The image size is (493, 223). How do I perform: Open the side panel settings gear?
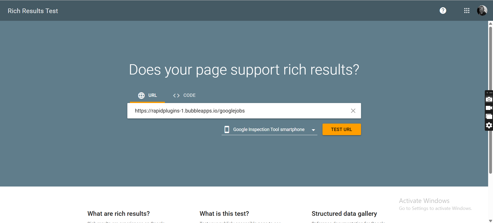pos(489,125)
